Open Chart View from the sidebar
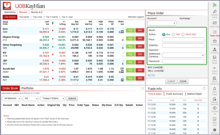Screen dimensions: 220x135 point(215,24)
